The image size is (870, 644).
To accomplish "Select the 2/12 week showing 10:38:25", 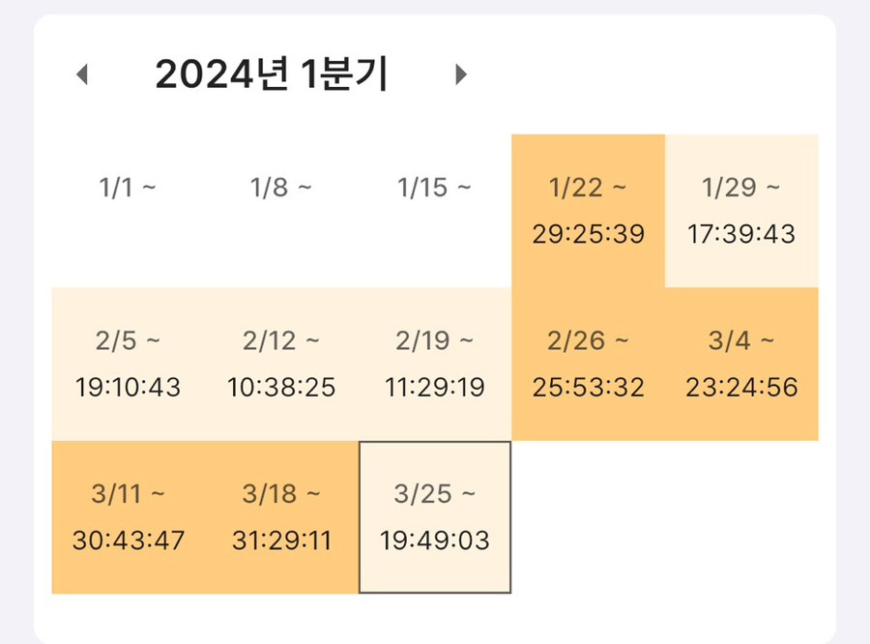I will pyautogui.click(x=281, y=364).
